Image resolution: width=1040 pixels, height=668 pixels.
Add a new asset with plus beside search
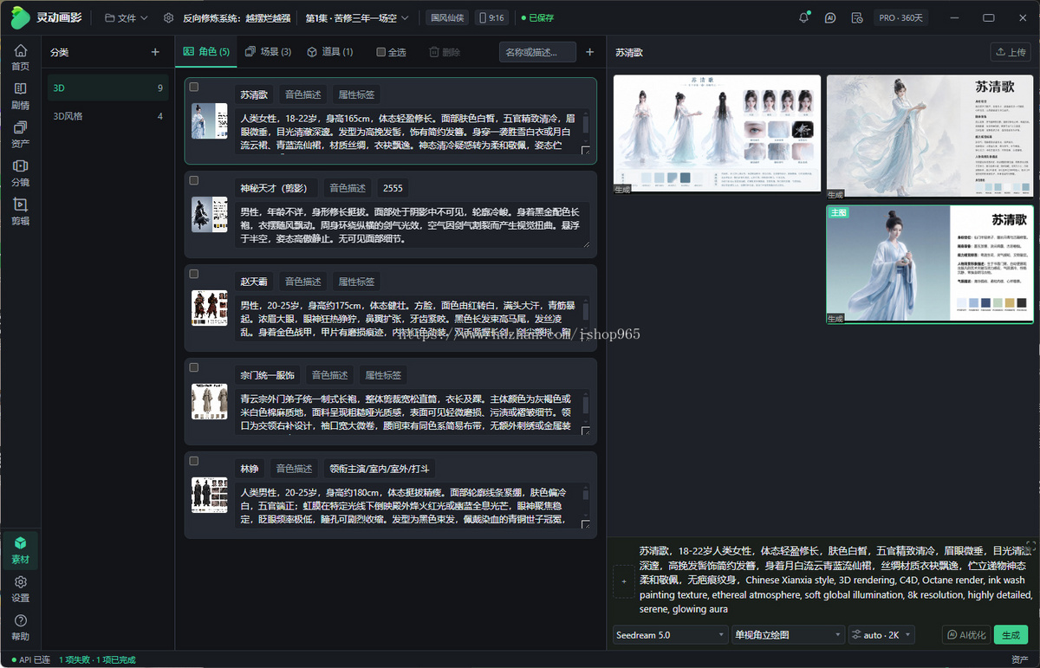pyautogui.click(x=590, y=52)
